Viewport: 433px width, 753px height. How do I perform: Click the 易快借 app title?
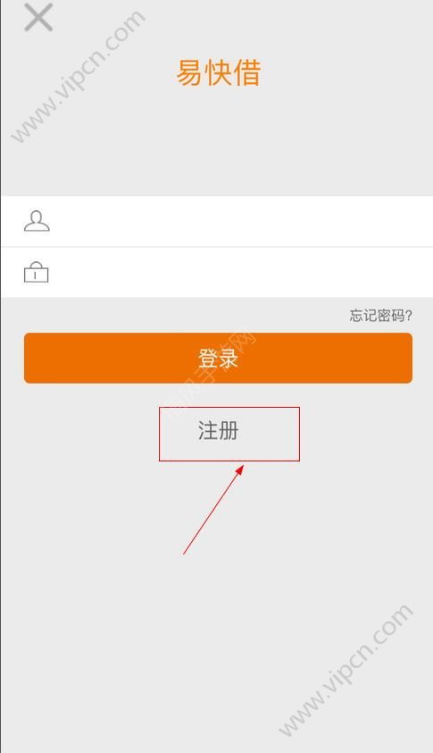pos(218,73)
